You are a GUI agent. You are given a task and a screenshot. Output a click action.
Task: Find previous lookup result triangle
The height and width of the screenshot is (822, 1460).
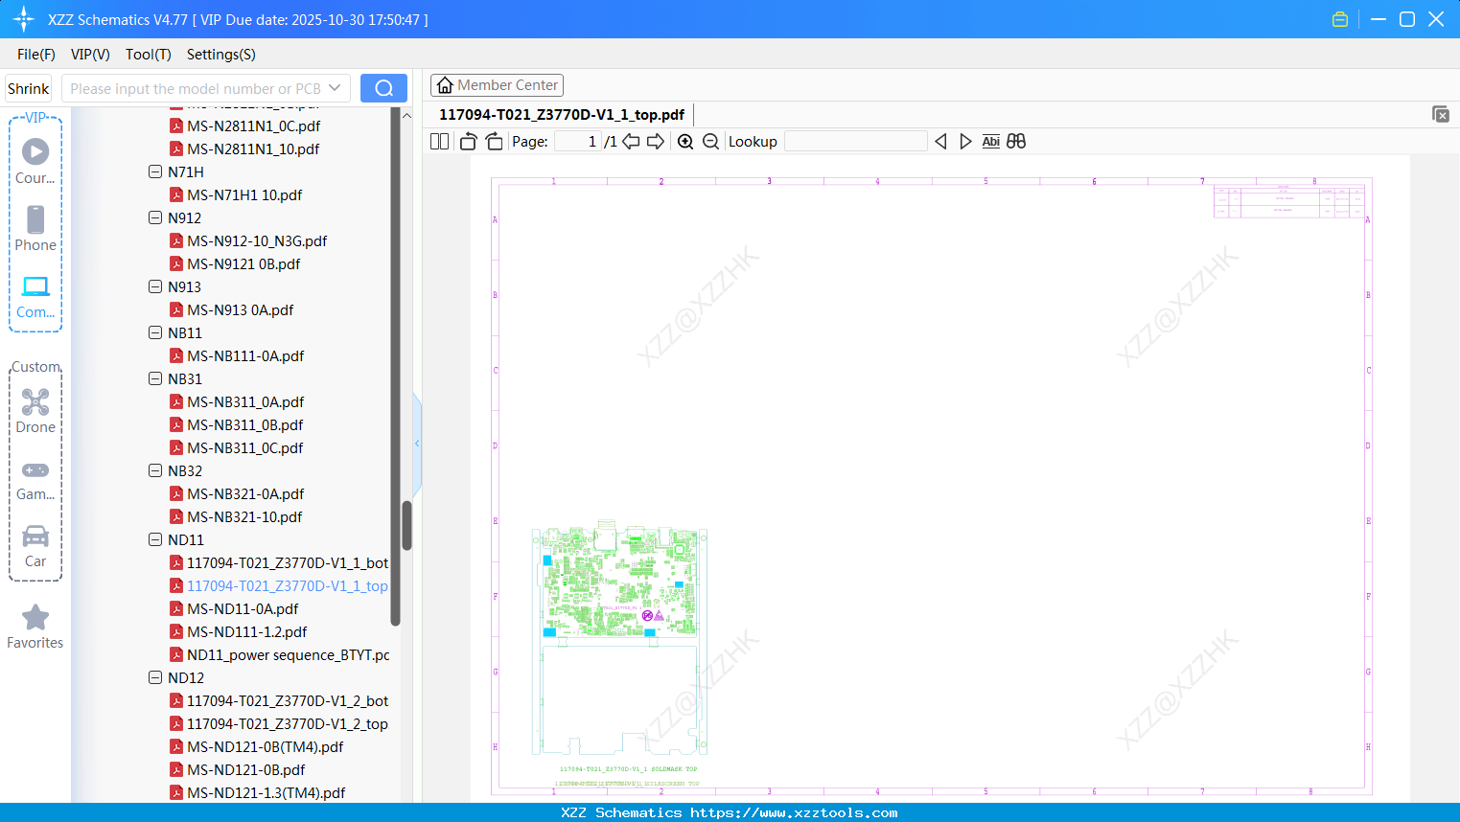940,142
